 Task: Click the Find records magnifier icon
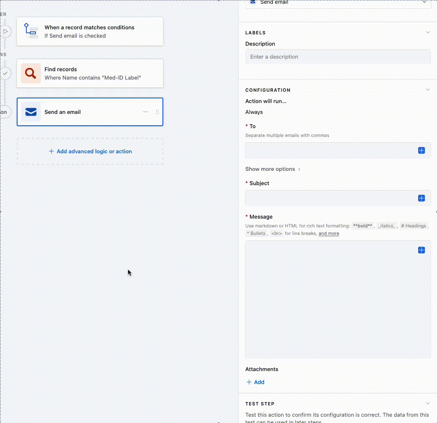(31, 73)
